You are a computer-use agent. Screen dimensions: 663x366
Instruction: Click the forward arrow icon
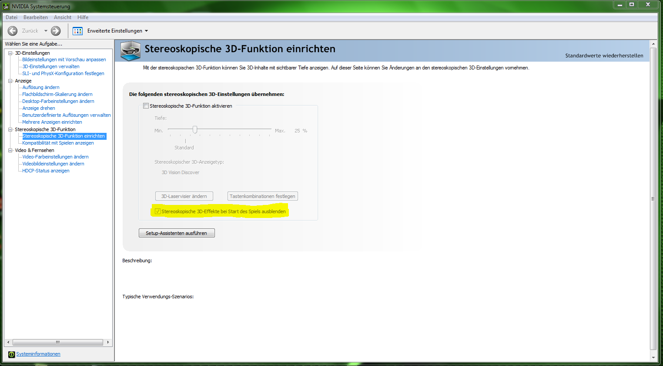pyautogui.click(x=56, y=31)
